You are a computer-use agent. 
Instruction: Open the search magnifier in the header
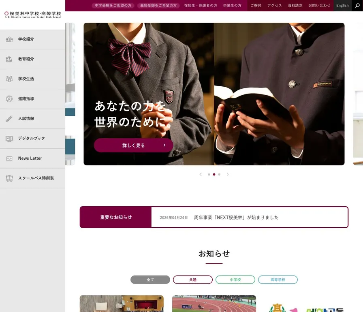pyautogui.click(x=357, y=6)
